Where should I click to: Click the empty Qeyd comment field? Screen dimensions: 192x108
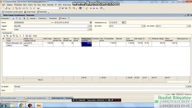pyautogui.click(x=103, y=90)
